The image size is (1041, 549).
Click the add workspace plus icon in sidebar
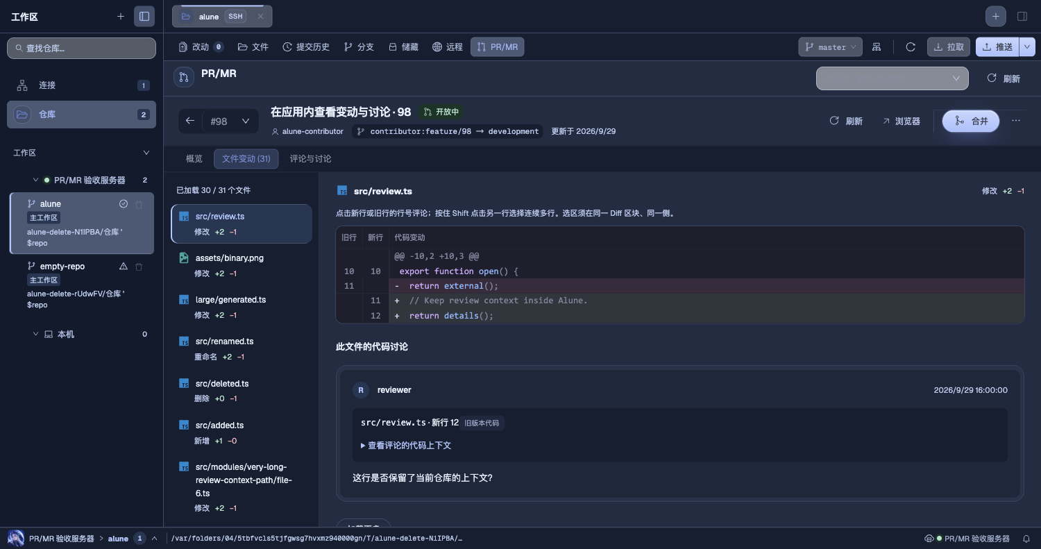coord(121,17)
